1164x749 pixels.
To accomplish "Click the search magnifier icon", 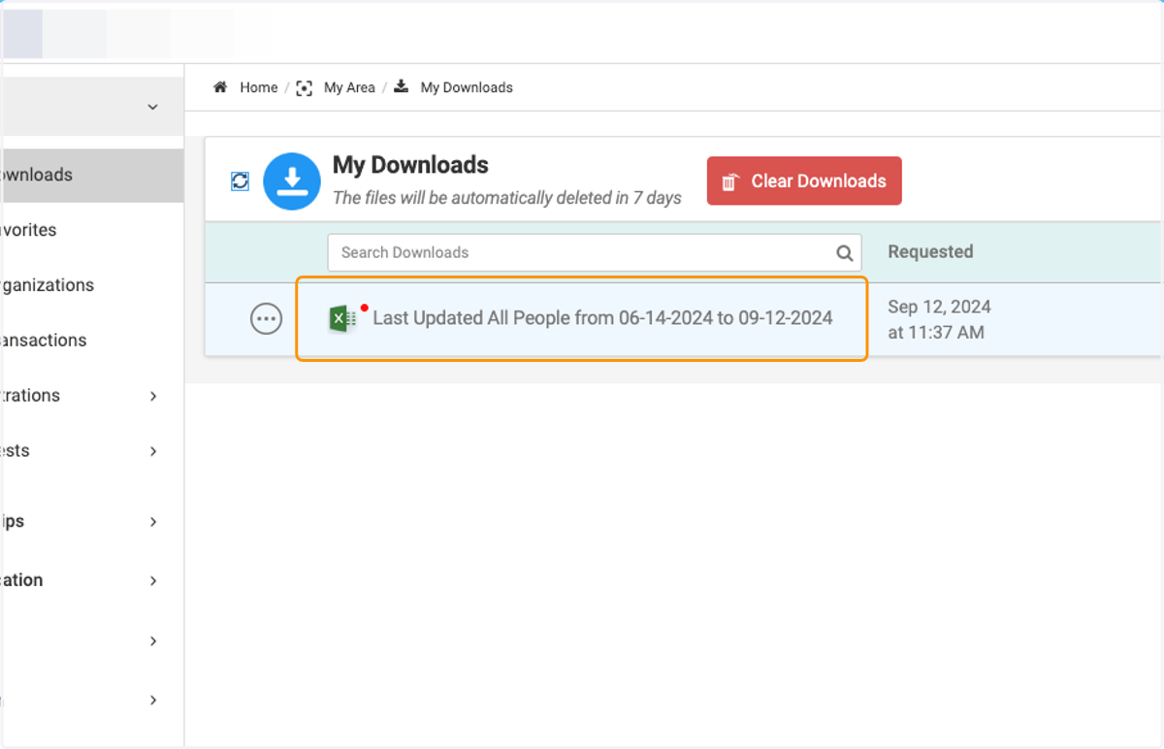I will (x=845, y=253).
